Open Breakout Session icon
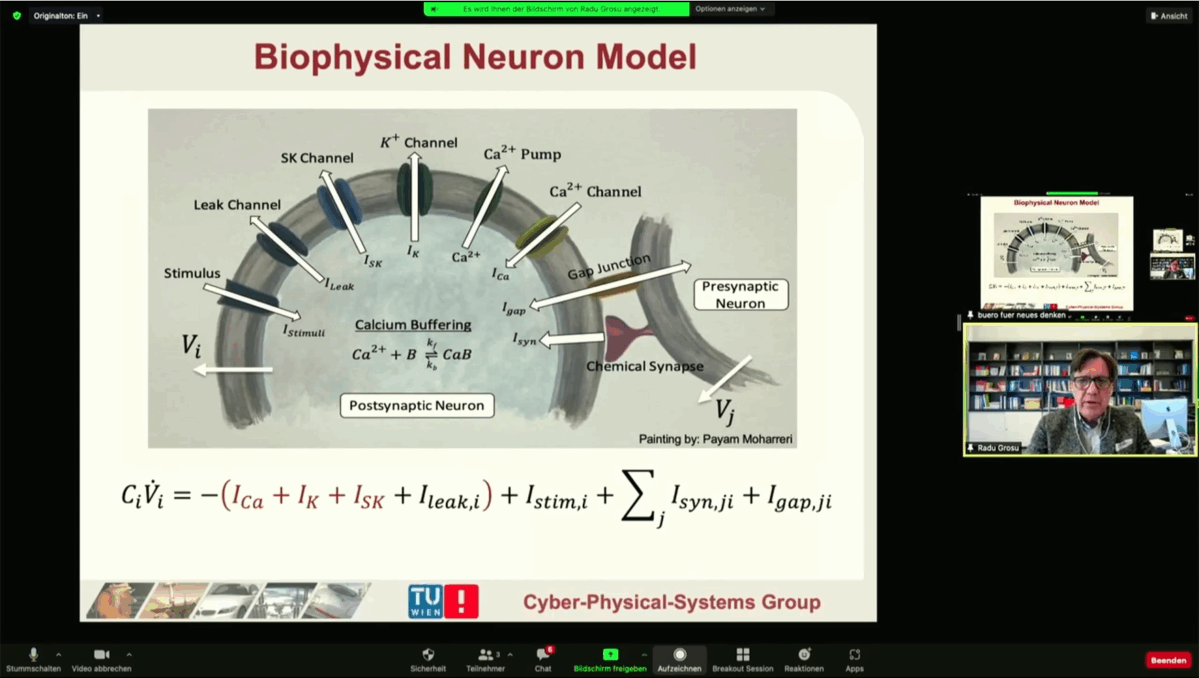 pyautogui.click(x=742, y=655)
